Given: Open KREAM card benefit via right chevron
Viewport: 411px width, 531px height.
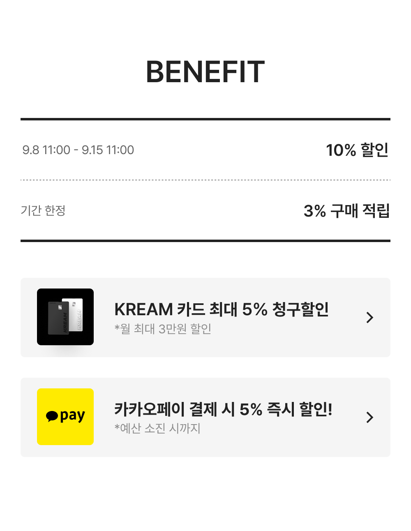Looking at the screenshot, I should click(x=369, y=317).
